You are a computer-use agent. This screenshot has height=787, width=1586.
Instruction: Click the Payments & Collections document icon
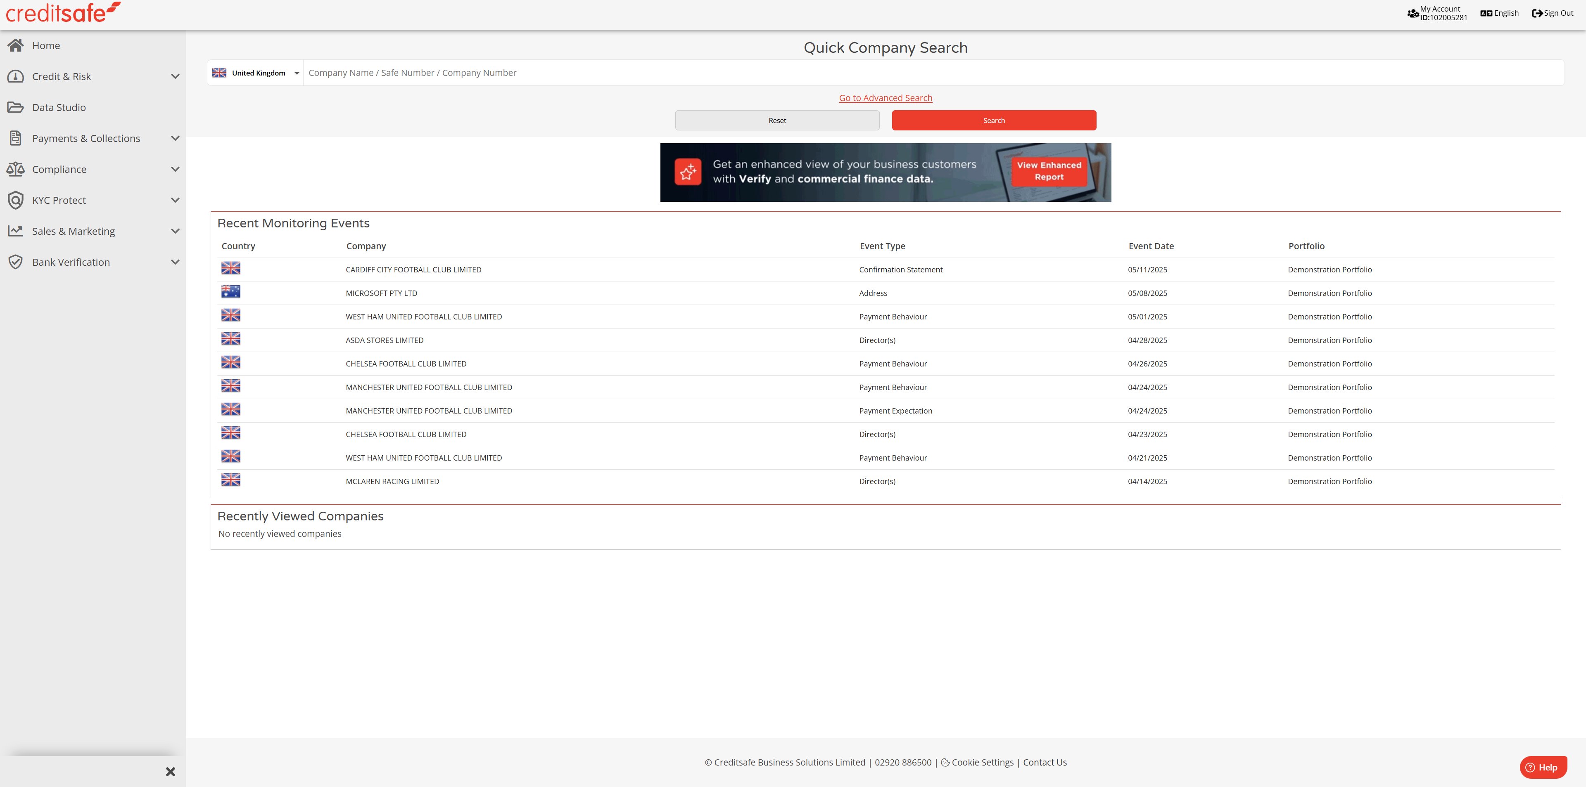click(15, 138)
